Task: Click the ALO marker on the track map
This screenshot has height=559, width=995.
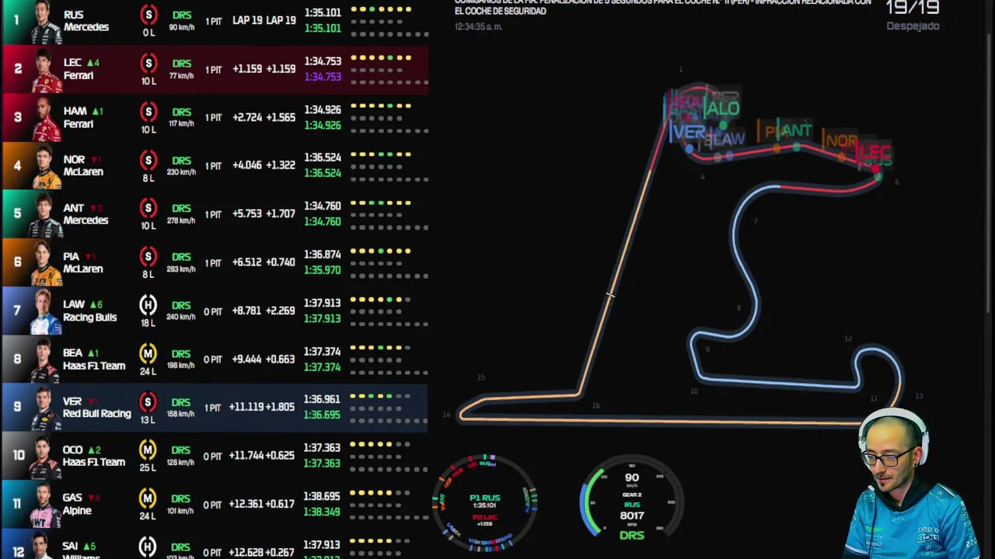Action: [x=722, y=109]
